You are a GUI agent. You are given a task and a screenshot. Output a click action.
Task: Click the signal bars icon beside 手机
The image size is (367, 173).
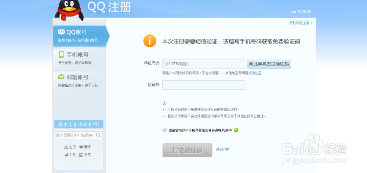point(66,155)
